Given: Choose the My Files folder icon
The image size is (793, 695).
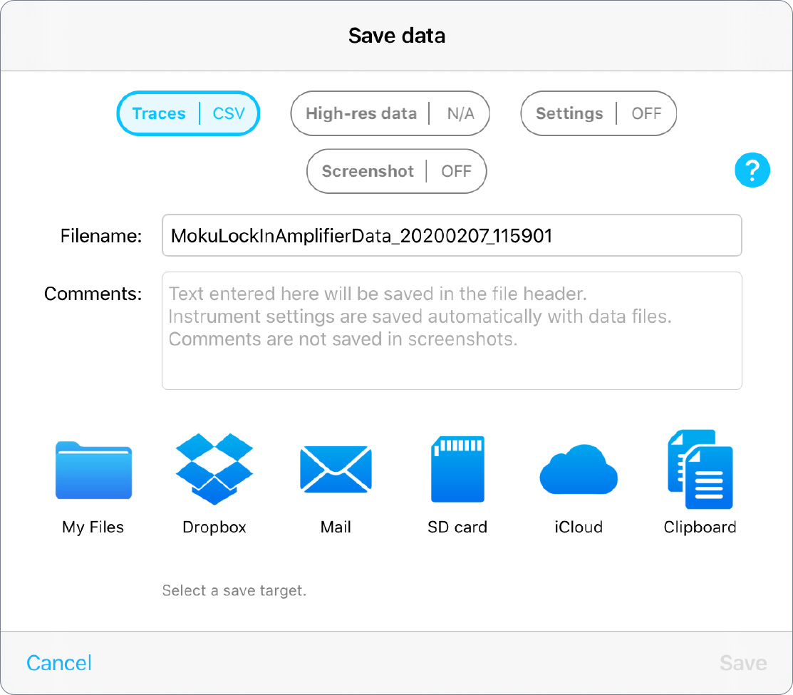Looking at the screenshot, I should coord(93,470).
